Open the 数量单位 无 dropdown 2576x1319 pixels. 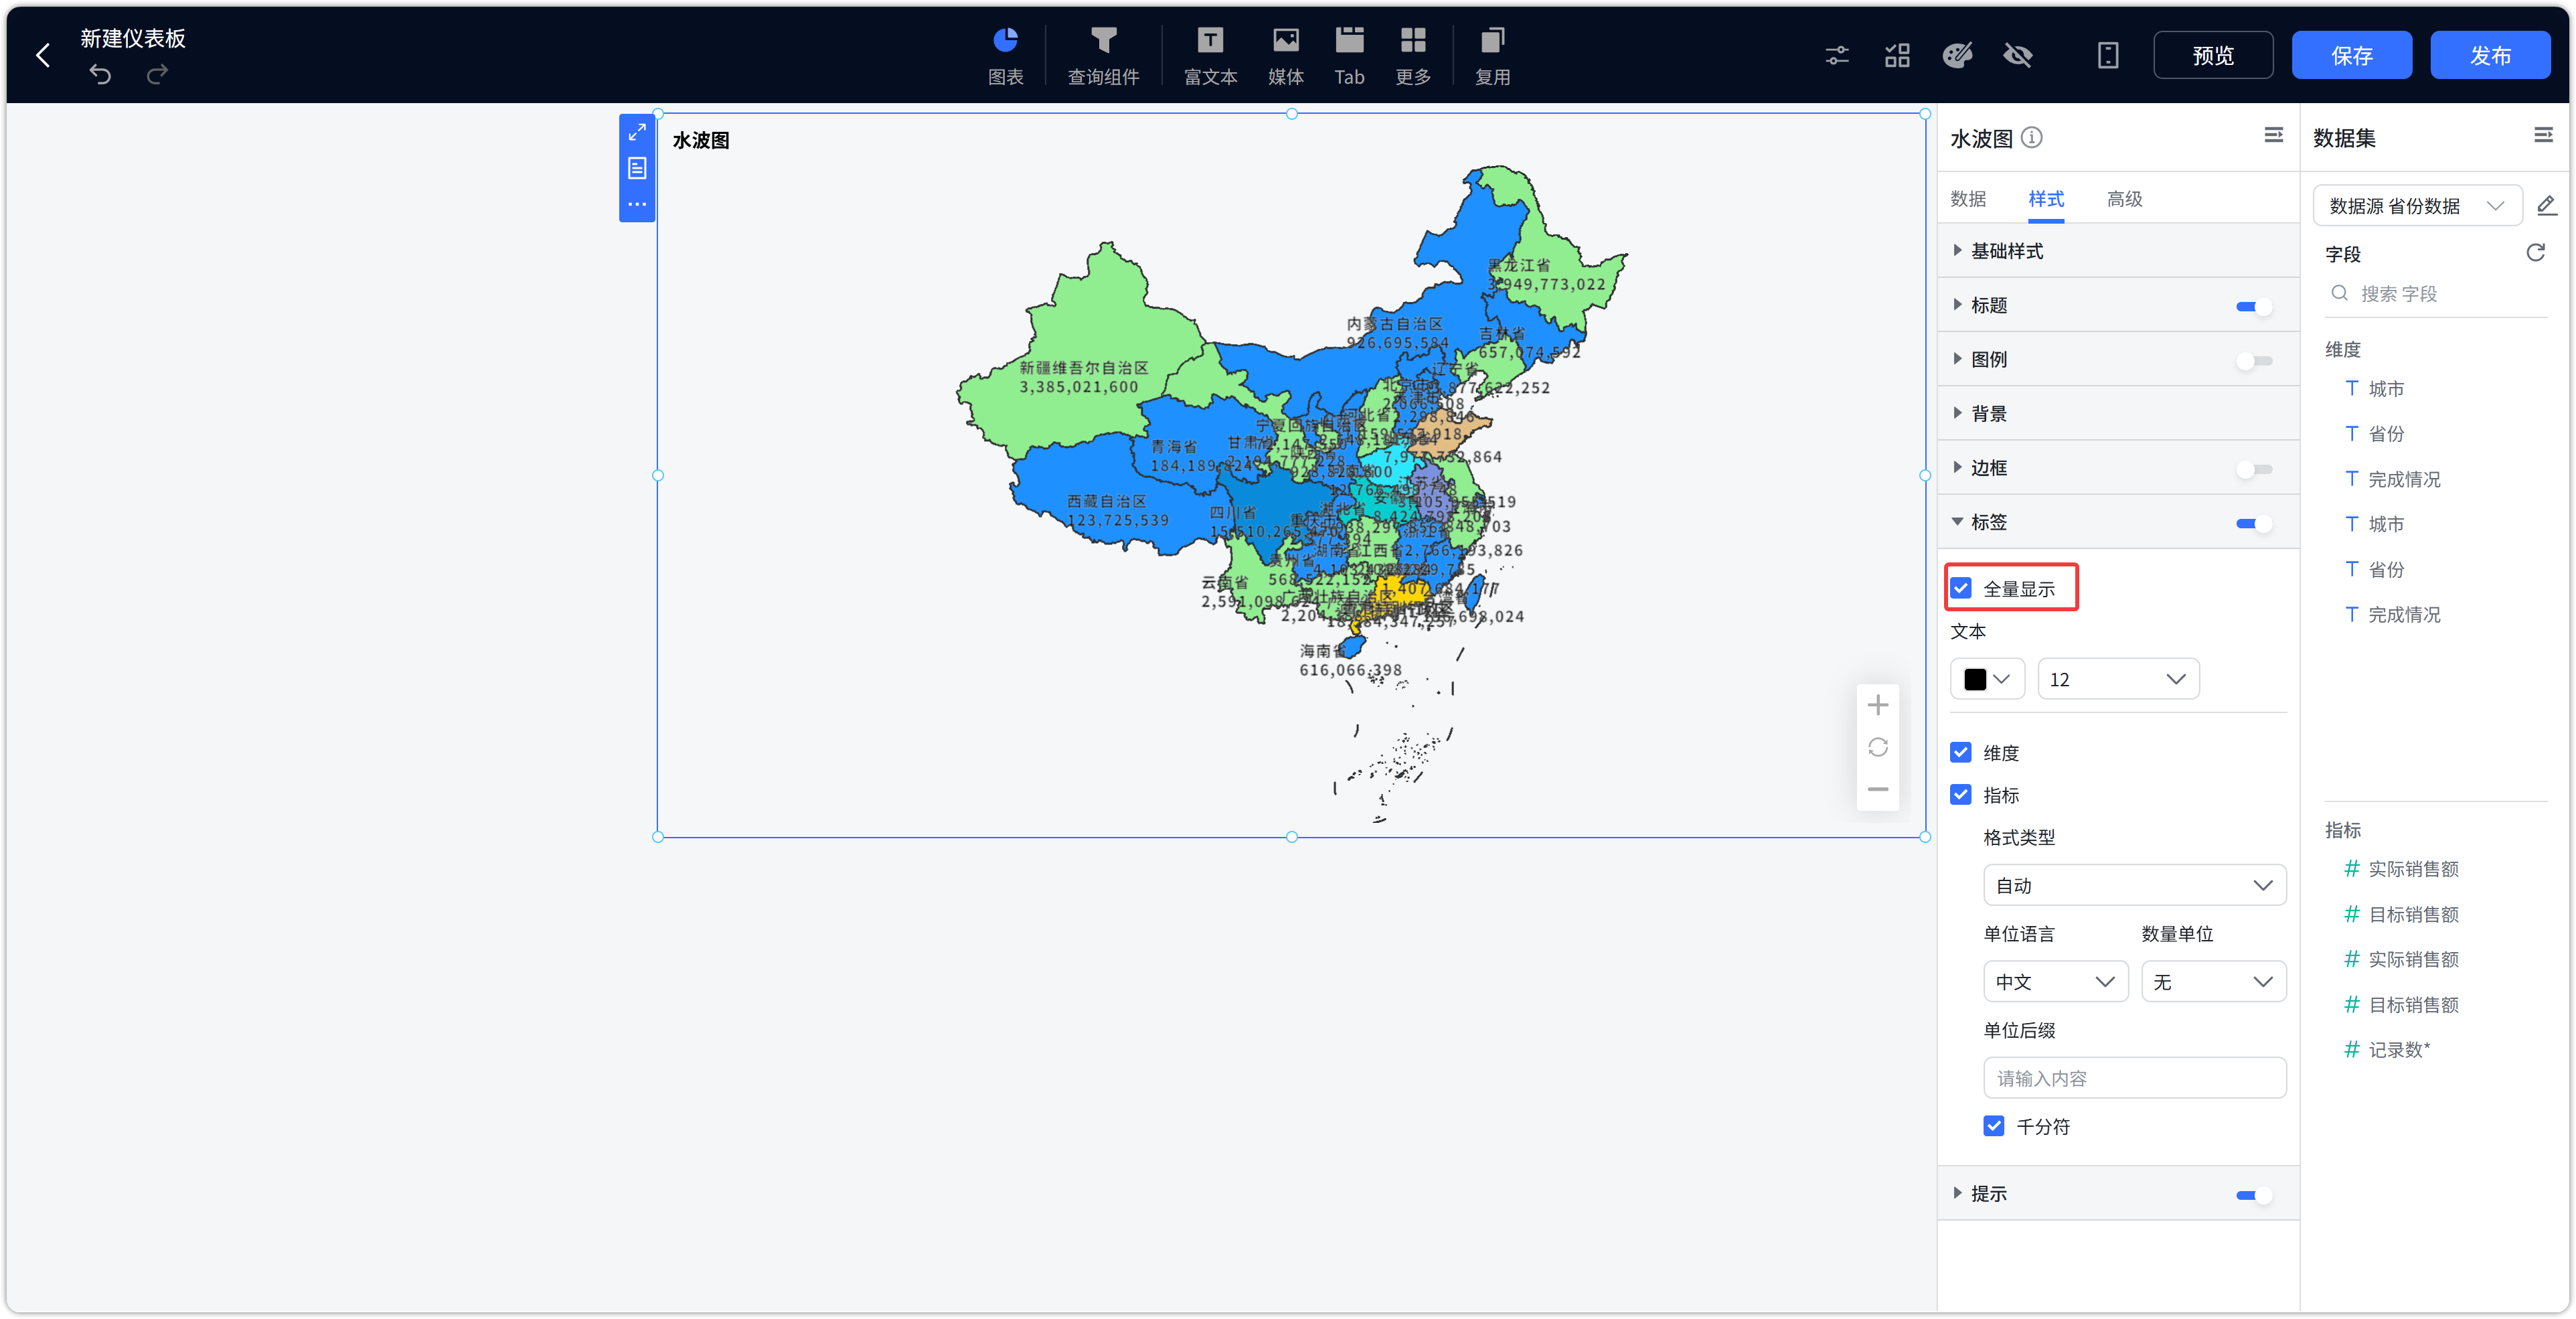tap(2213, 981)
